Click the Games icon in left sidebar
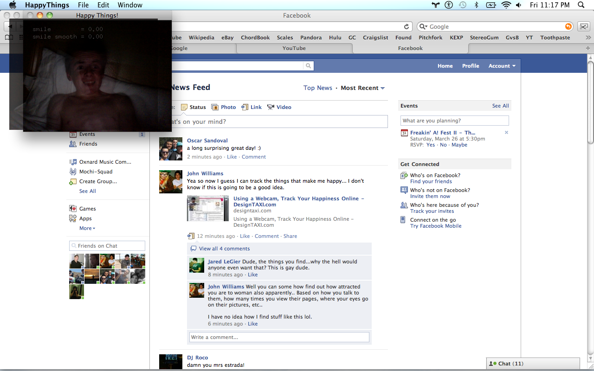The width and height of the screenshot is (594, 371). click(73, 209)
